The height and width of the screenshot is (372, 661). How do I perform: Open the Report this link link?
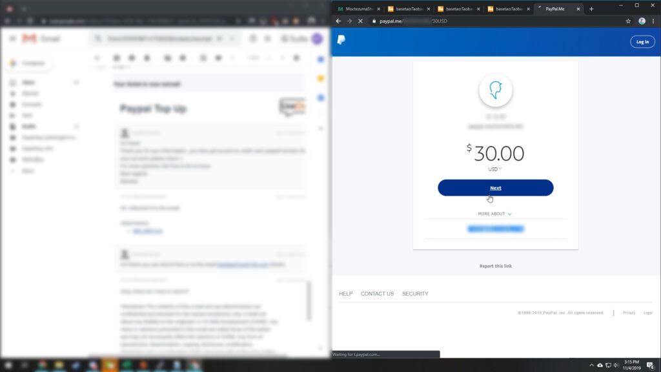[495, 266]
